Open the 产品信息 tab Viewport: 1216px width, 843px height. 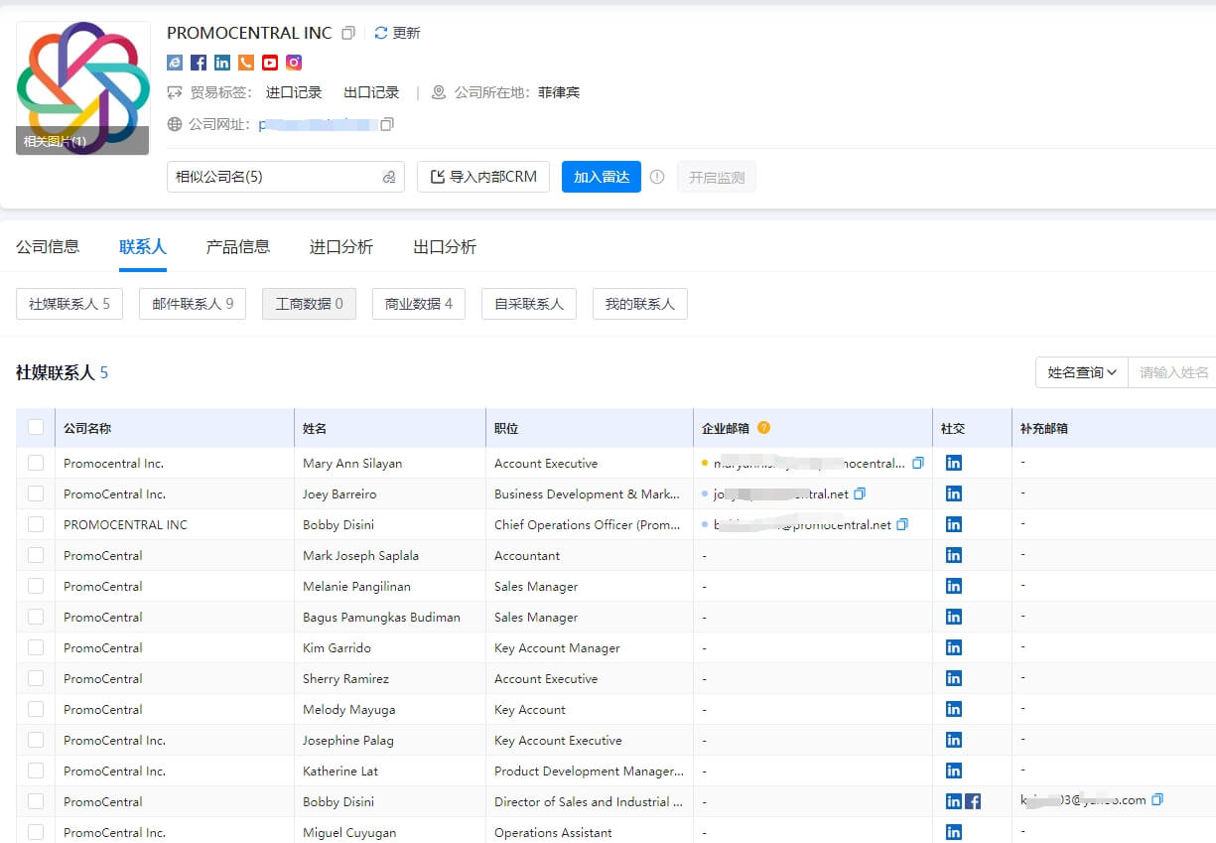click(x=238, y=246)
